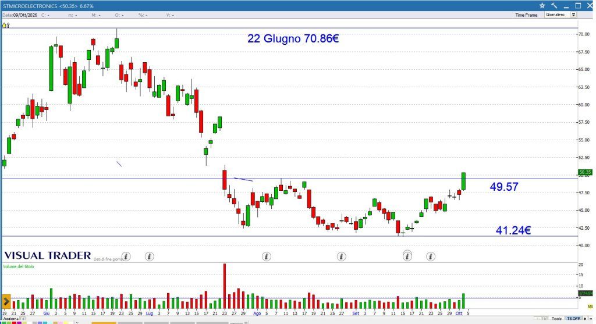Image resolution: width=596 pixels, height=324 pixels.
Task: Click the plus zoom button near TS OFF
Action: point(586,319)
